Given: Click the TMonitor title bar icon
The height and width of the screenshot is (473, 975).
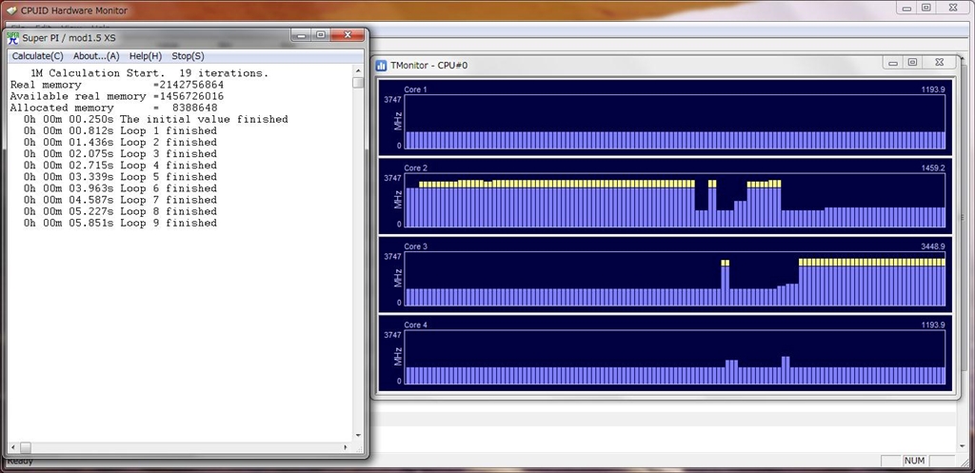Looking at the screenshot, I should tap(381, 65).
